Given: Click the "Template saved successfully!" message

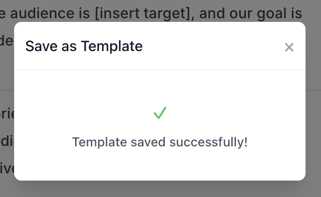Looking at the screenshot, I should tap(160, 142).
